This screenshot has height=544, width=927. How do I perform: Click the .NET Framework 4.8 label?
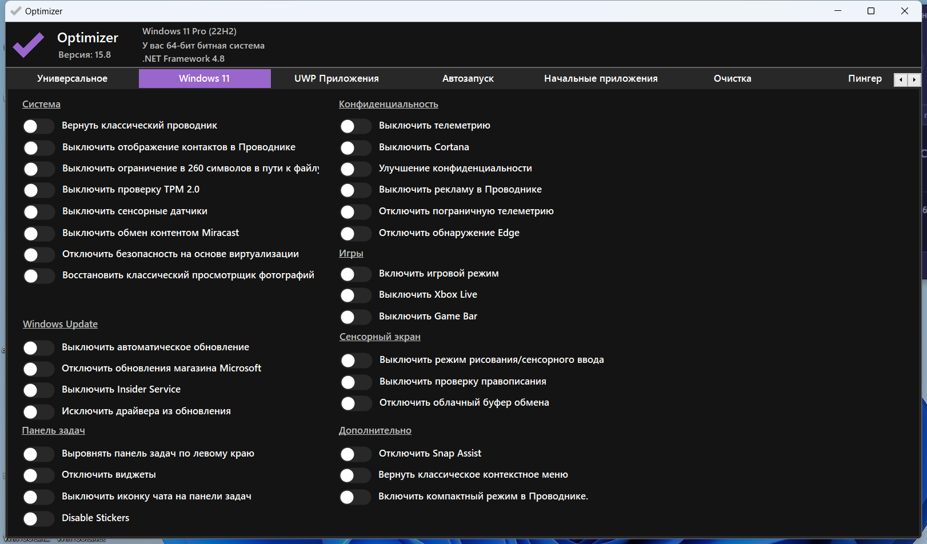tap(183, 58)
